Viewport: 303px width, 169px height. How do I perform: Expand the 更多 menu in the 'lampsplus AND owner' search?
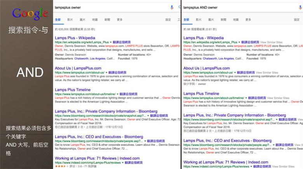(x=248, y=19)
